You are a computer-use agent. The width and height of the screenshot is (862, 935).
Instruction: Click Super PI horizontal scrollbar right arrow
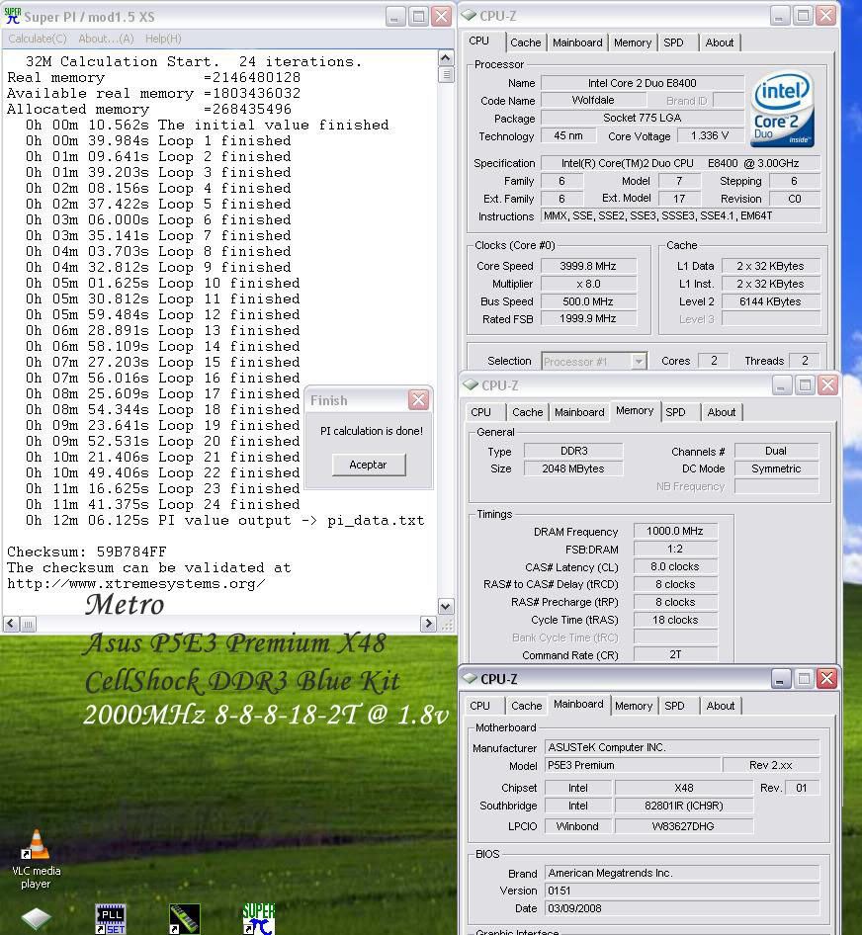(x=428, y=624)
